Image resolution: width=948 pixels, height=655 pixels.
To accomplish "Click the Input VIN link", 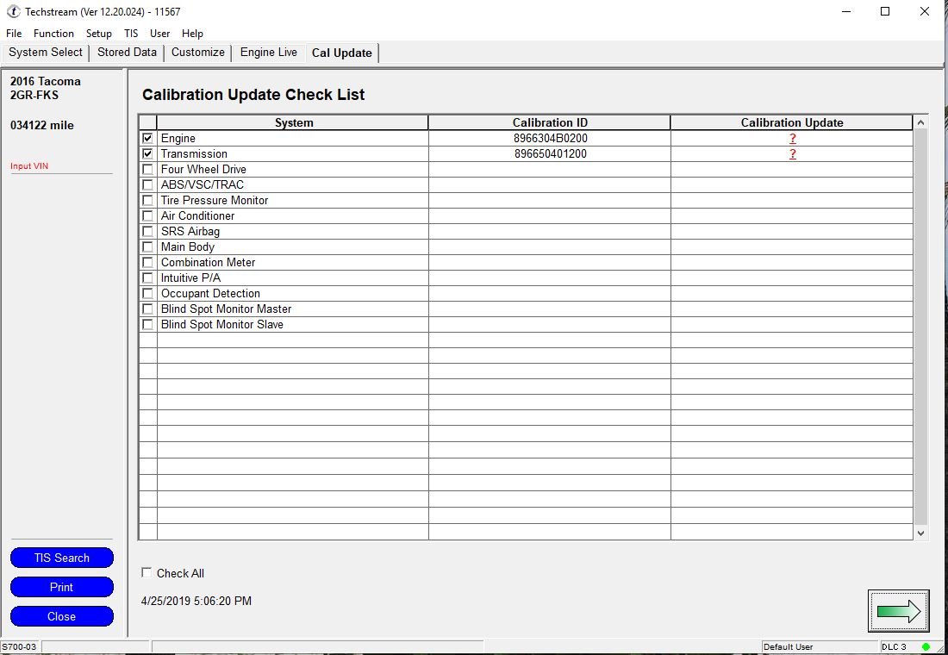I will (29, 166).
